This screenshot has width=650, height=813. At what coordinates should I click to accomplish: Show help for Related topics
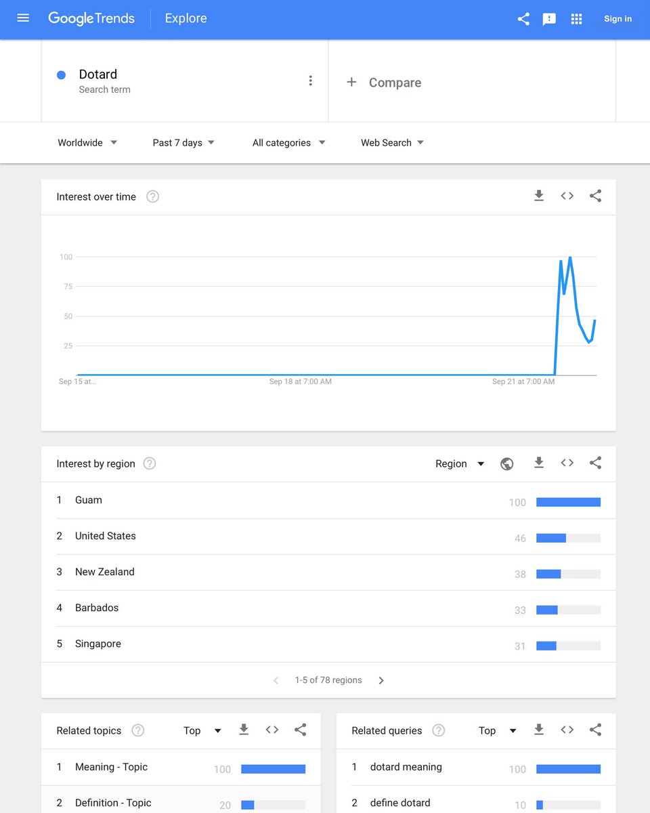[138, 730]
